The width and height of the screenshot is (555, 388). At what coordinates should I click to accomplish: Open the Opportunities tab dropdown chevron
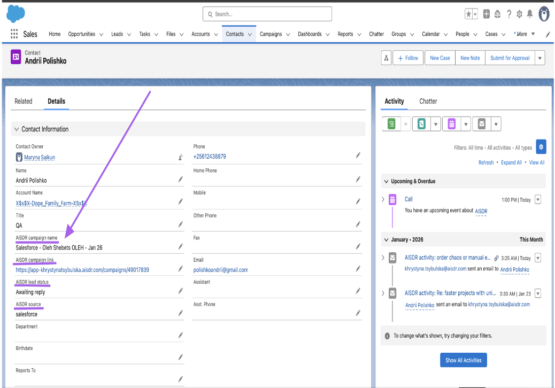pyautogui.click(x=101, y=35)
